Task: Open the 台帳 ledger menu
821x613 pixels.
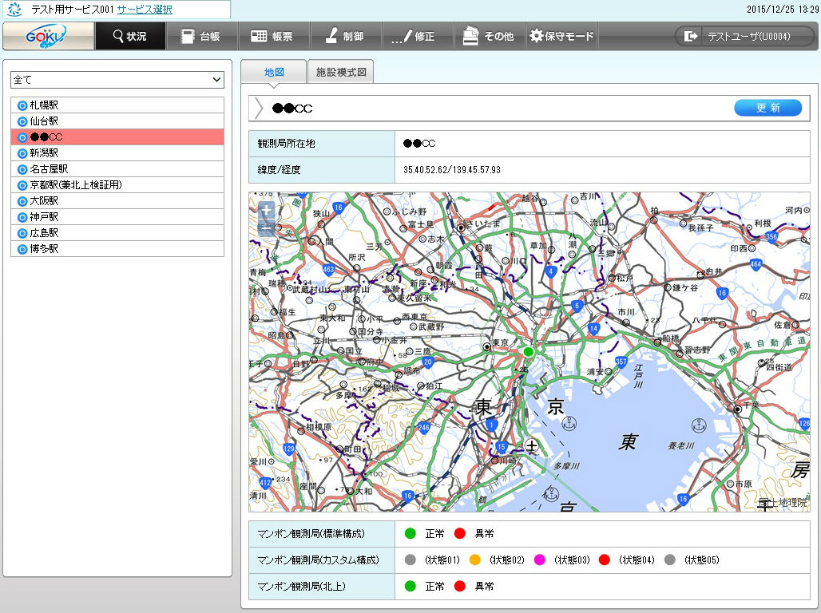Action: (201, 36)
